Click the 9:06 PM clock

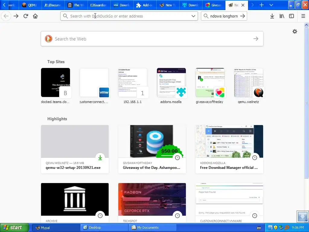298,227
